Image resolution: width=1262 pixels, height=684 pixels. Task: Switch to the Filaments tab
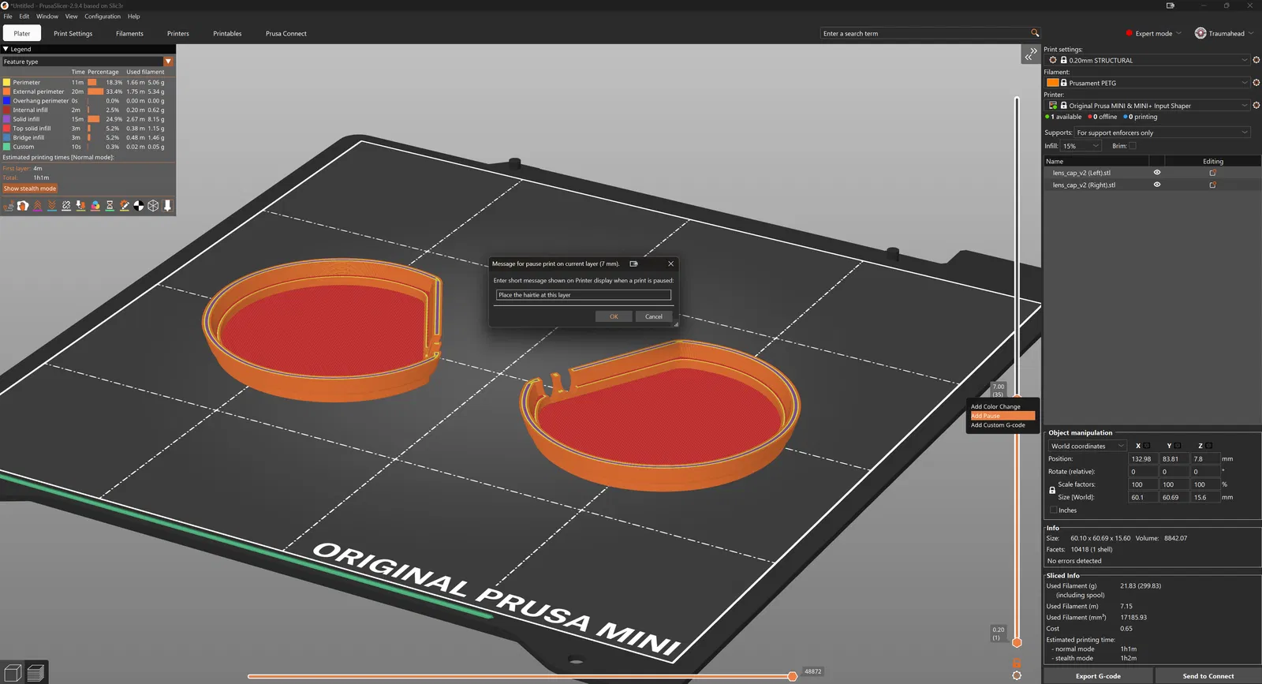[129, 33]
